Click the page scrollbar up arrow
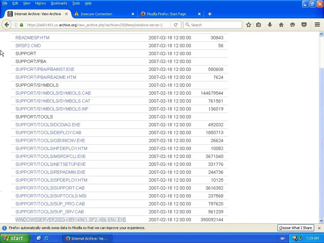Image resolution: width=324 pixels, height=243 pixels. click(x=321, y=34)
